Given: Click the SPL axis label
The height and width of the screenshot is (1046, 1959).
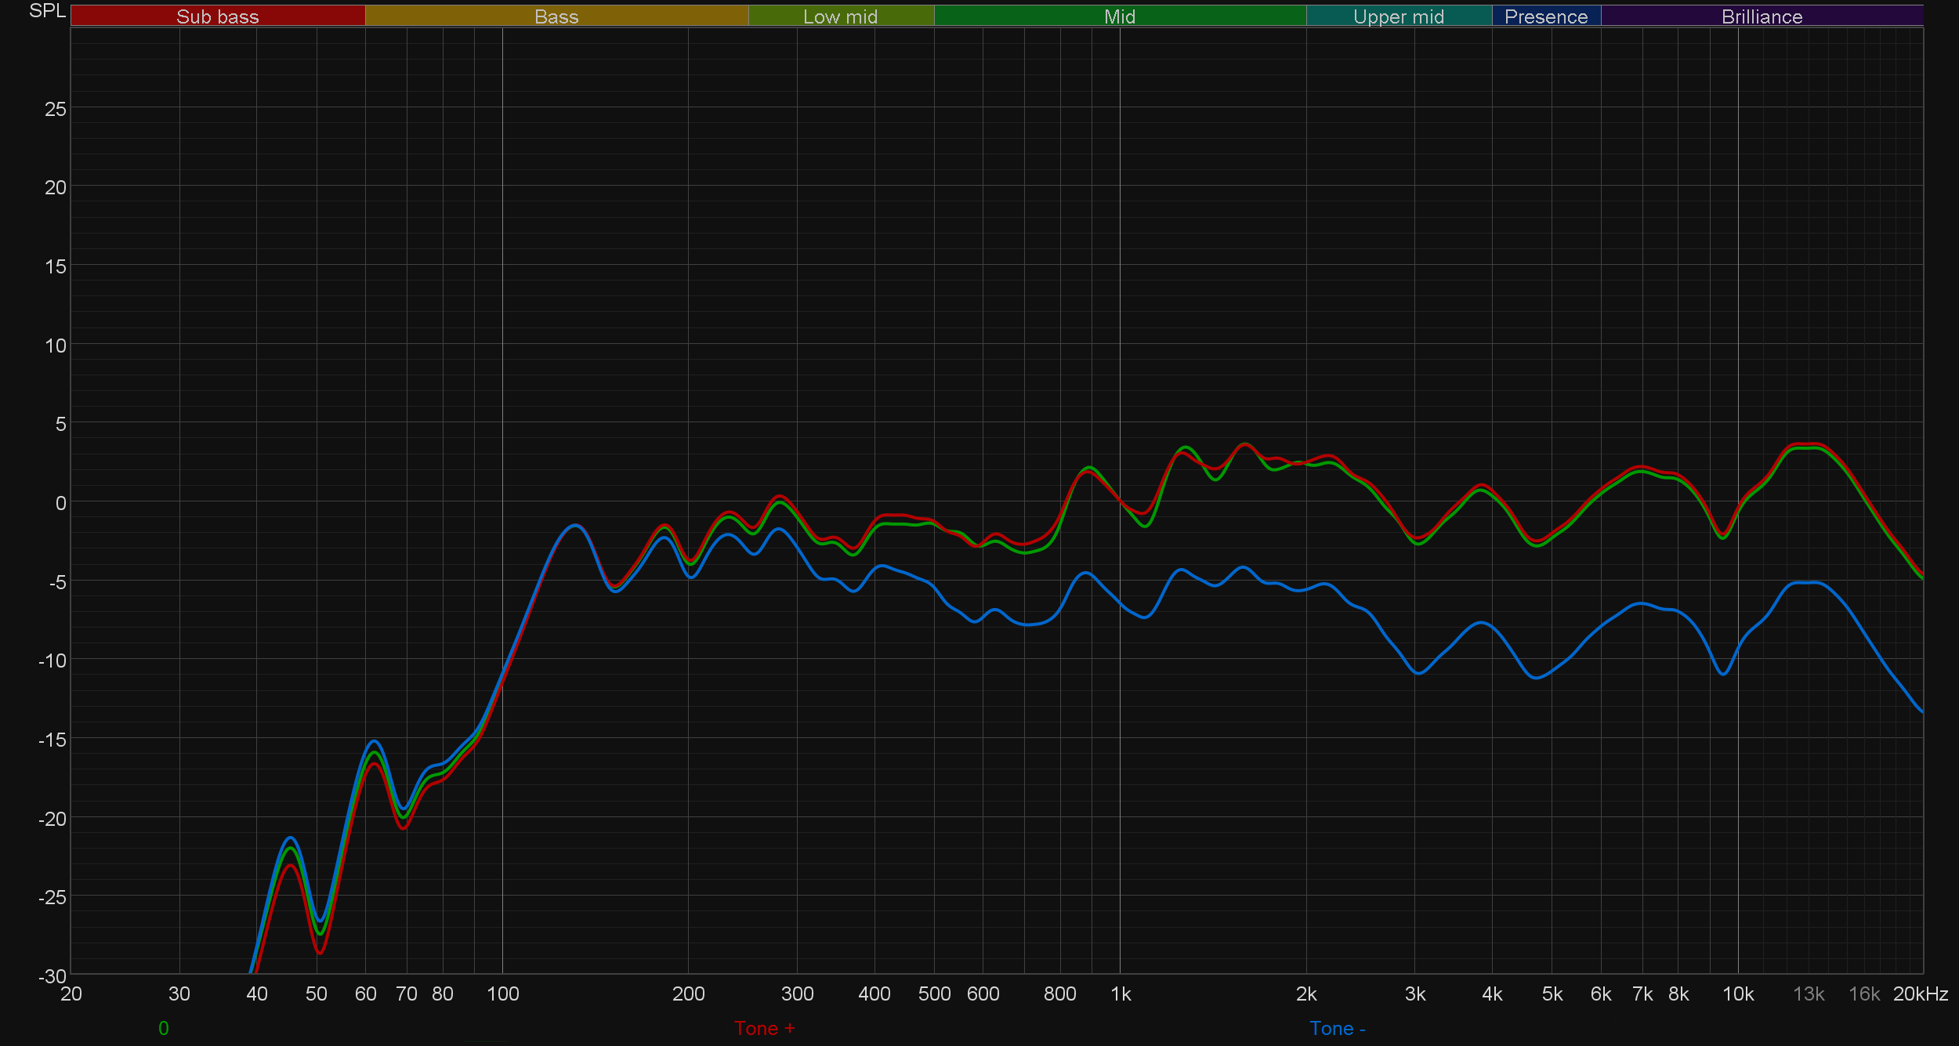Looking at the screenshot, I should (x=47, y=11).
